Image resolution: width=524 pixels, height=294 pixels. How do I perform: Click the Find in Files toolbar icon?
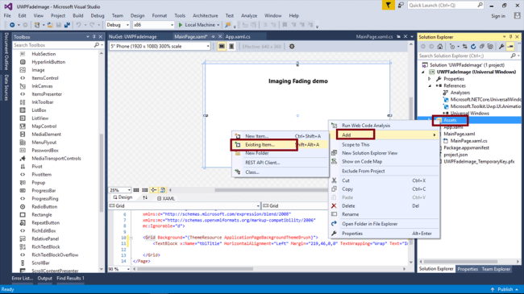pos(228,25)
